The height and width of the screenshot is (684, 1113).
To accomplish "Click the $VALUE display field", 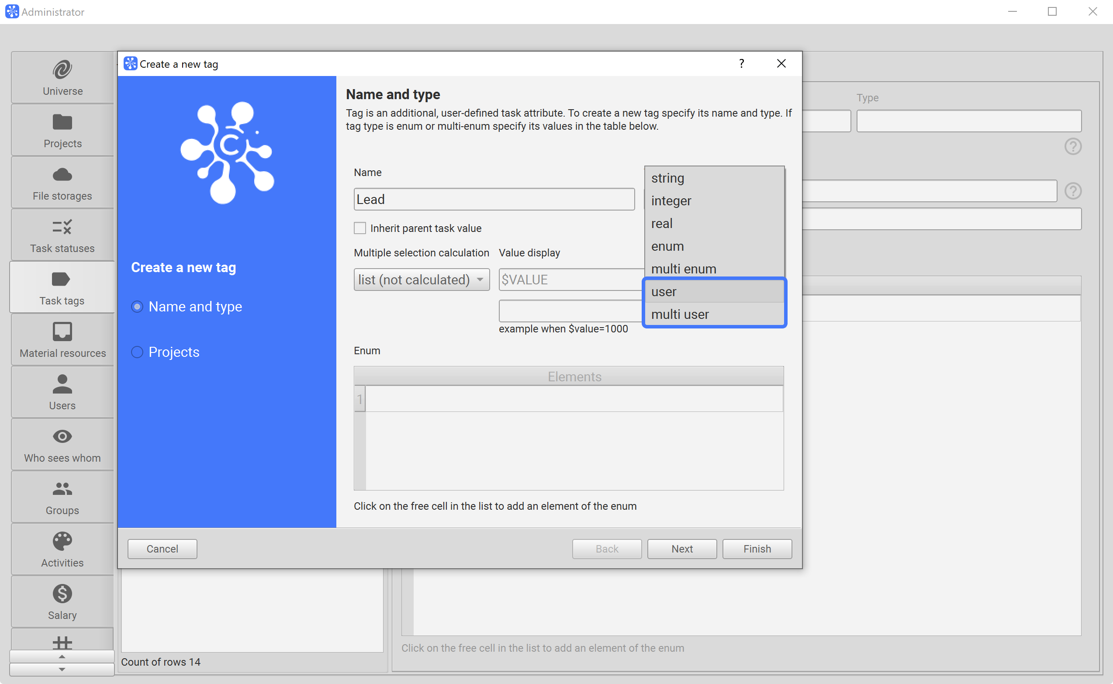I will click(x=571, y=280).
